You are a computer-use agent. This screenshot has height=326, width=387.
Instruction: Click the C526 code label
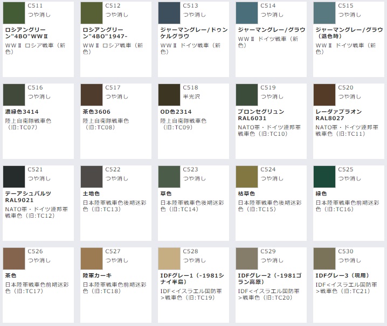[x=35, y=252]
